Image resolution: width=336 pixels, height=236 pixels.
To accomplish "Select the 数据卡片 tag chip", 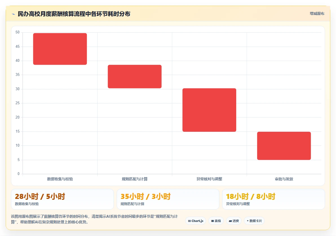I will pos(254,221).
